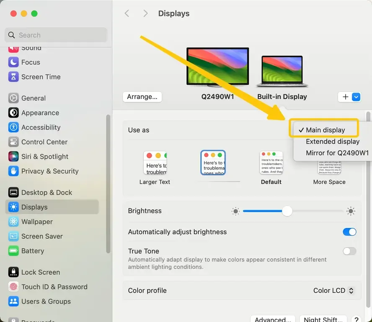Choose the Larger Text resolution thumbnail
The height and width of the screenshot is (322, 372).
[x=155, y=163]
